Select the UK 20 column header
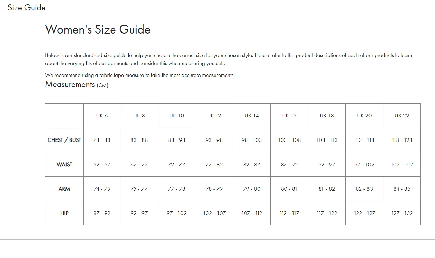 364,116
